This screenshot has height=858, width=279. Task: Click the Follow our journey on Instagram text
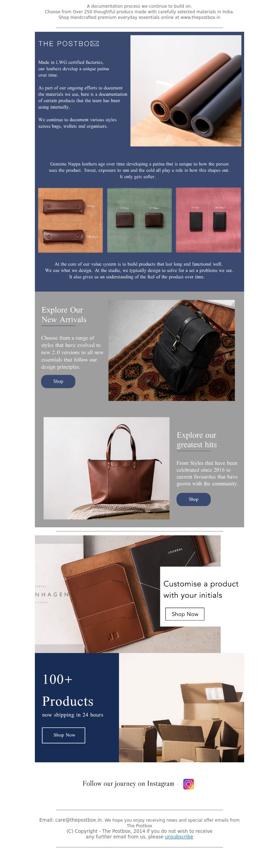[128, 784]
